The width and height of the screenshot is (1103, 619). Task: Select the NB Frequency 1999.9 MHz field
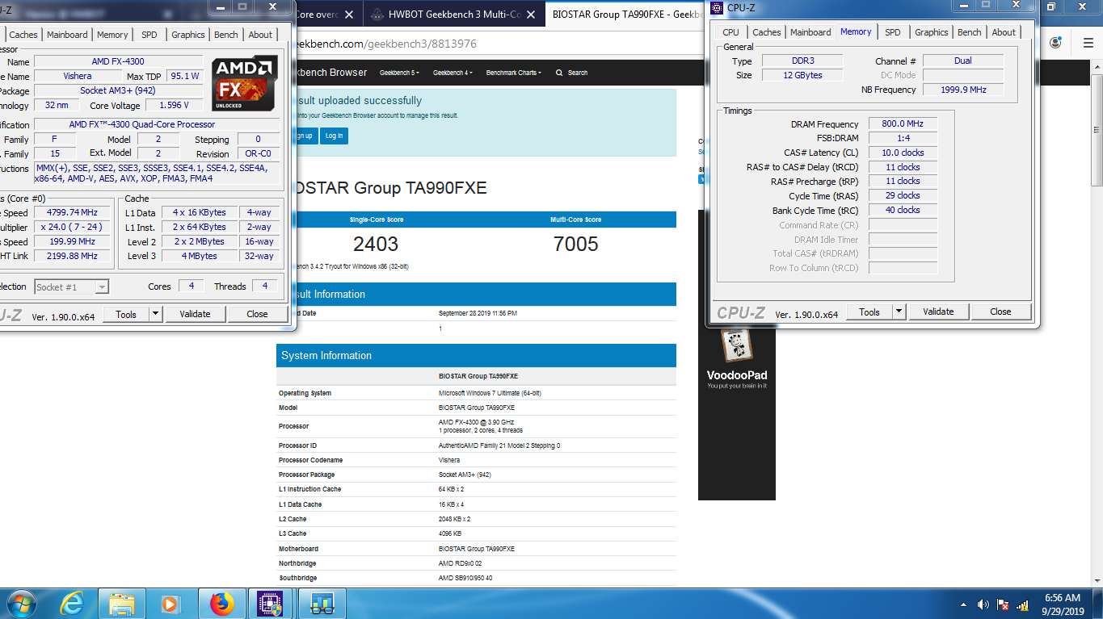pyautogui.click(x=963, y=90)
